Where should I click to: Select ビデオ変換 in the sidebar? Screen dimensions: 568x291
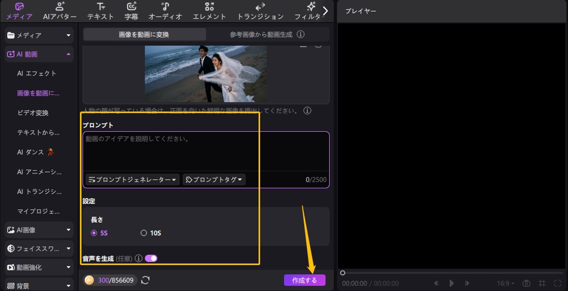33,113
